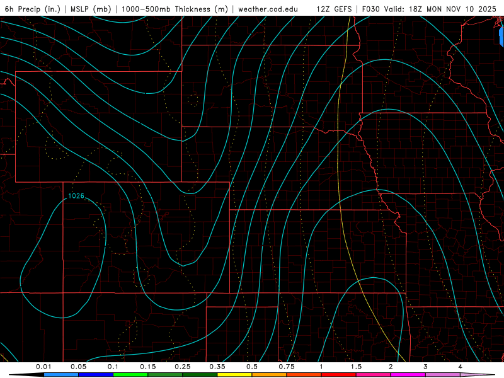Image resolution: width=504 pixels, height=378 pixels.
Task: Click the blue precipitation patch on the map
Action: tap(501, 37)
